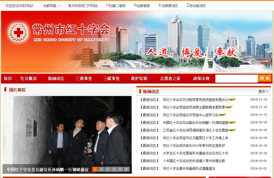Image resolution: width=274 pixels, height=178 pixels.
Task: Open news 市红十字会党组成员讲授主题教育专题党课
Action: pos(194,107)
